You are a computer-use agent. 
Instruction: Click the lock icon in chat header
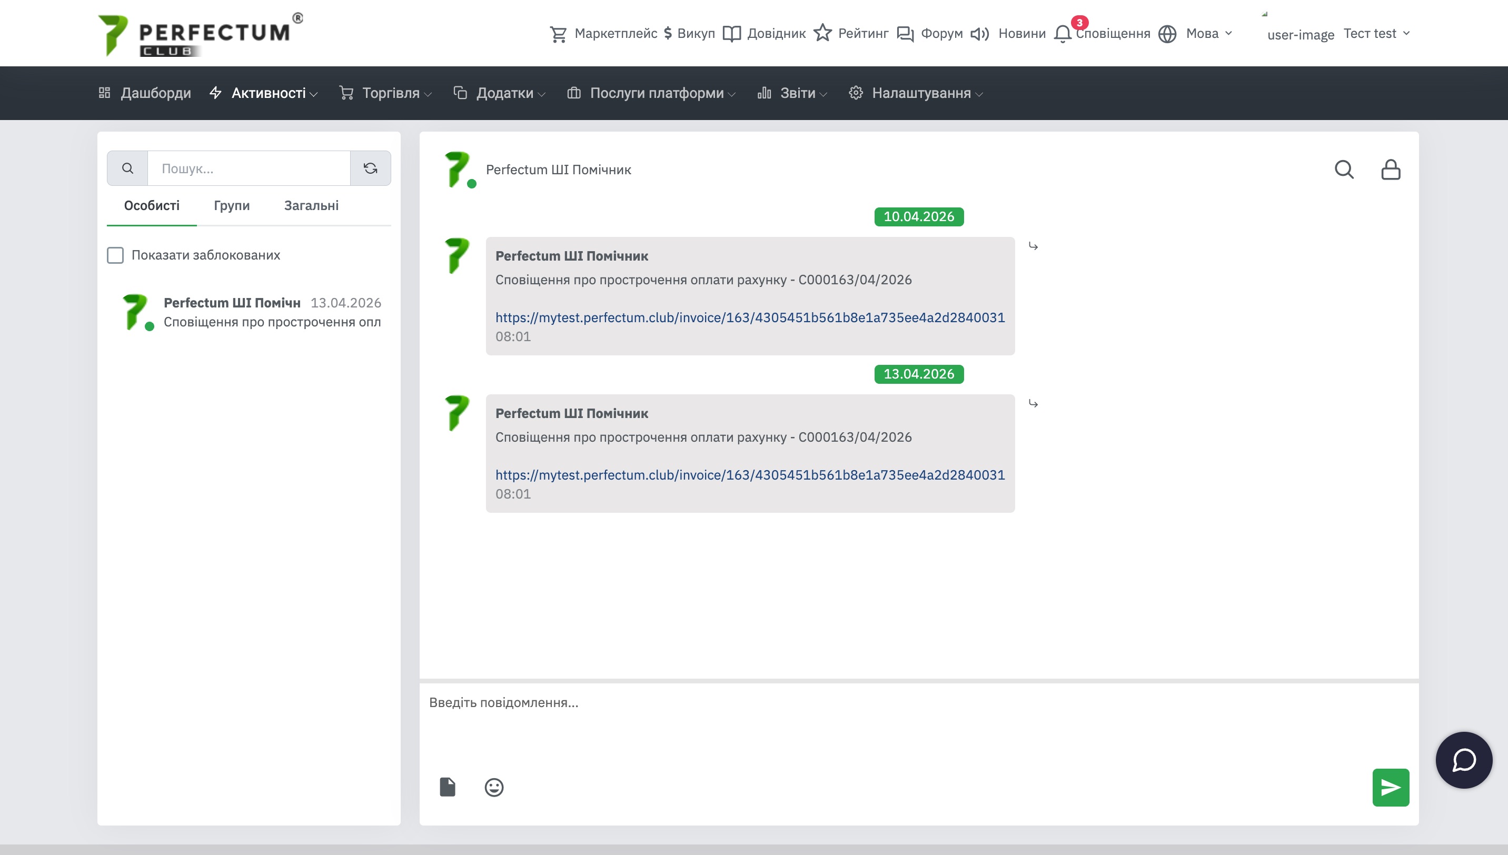(x=1390, y=170)
